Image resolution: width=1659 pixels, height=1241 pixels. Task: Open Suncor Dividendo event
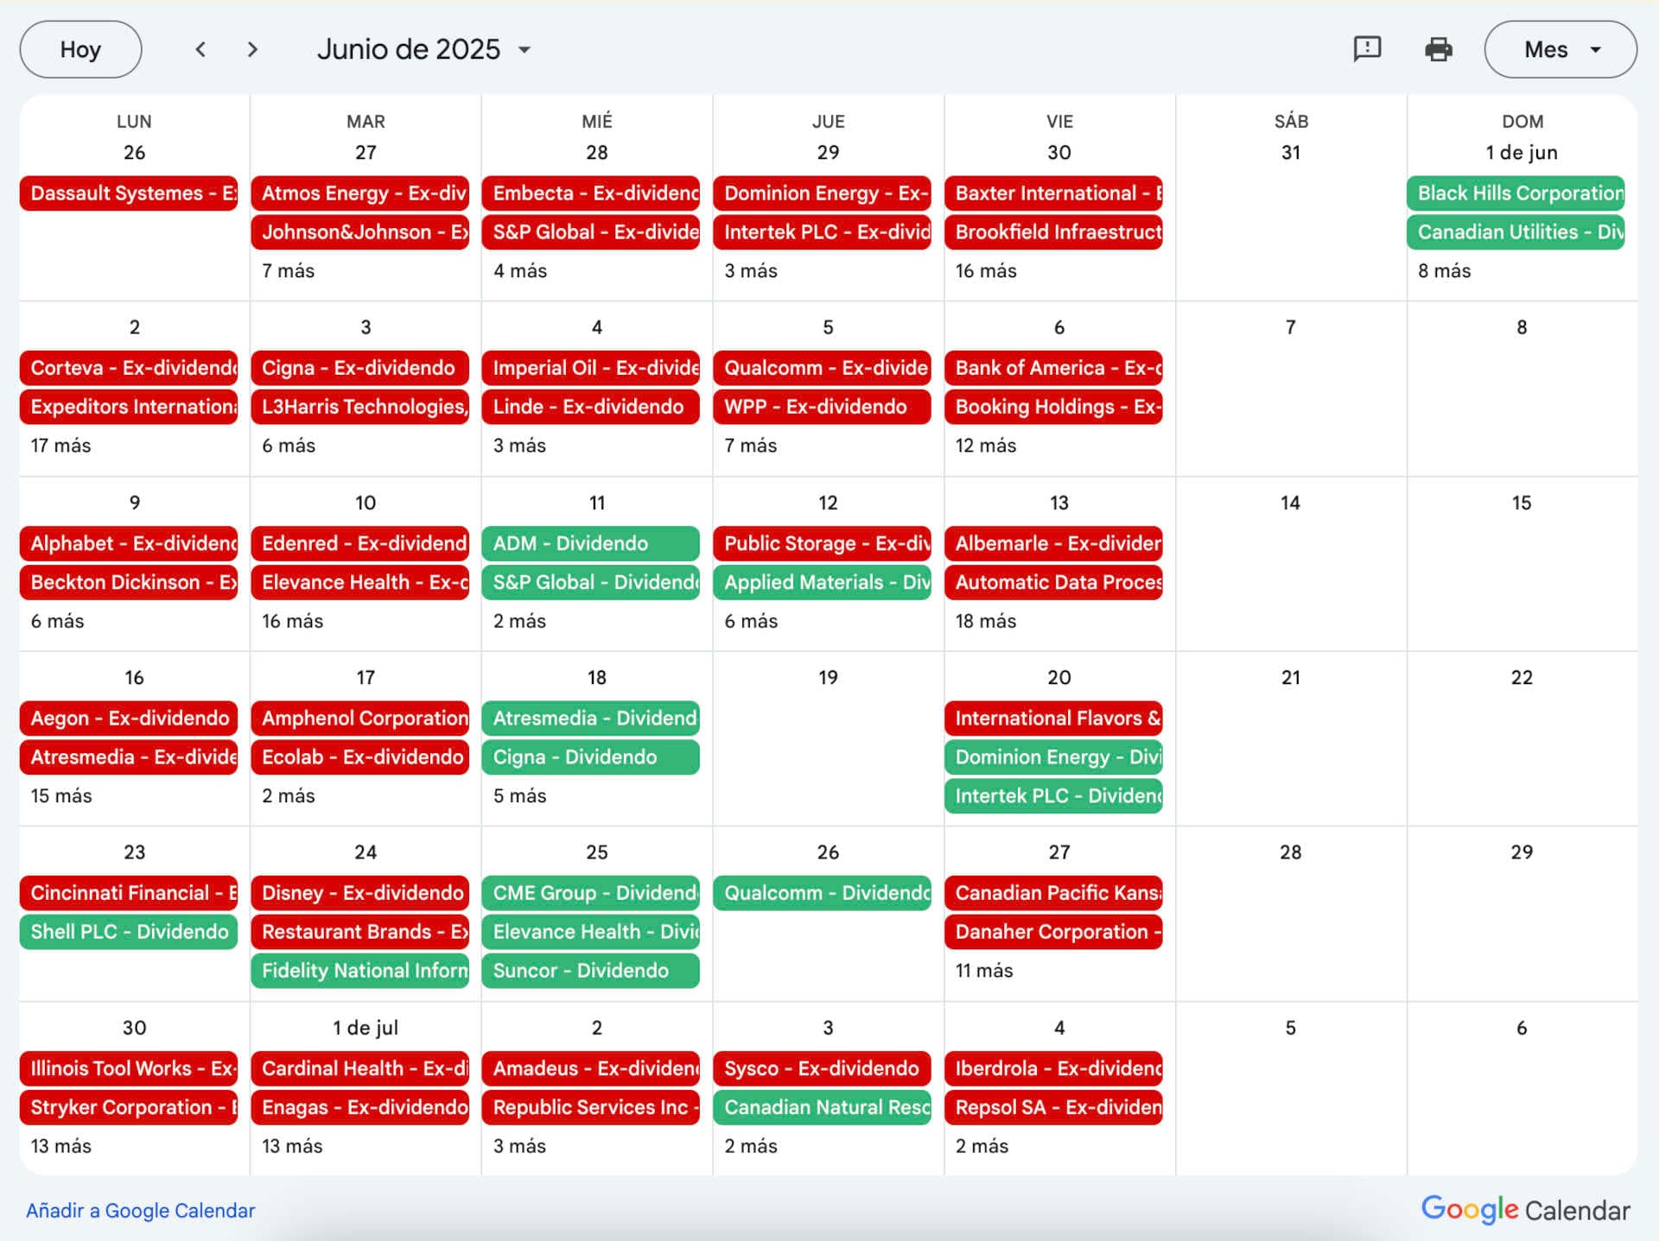[x=591, y=971]
